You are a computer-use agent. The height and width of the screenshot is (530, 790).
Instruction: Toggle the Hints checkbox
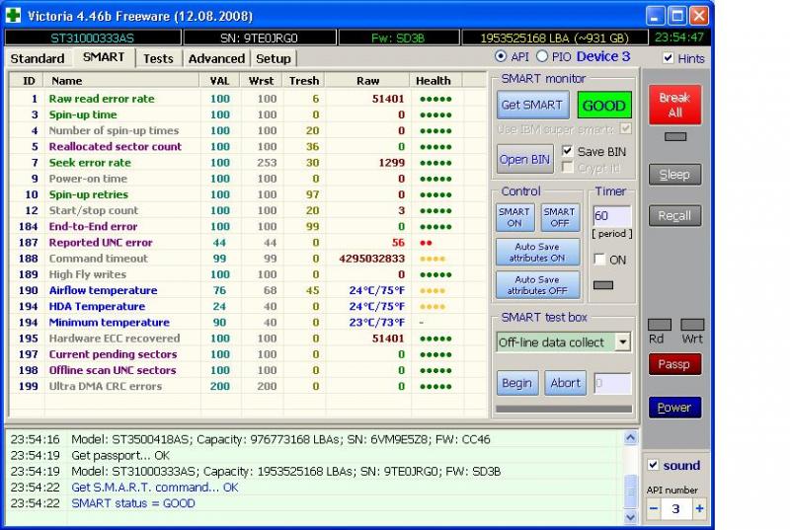pos(669,58)
